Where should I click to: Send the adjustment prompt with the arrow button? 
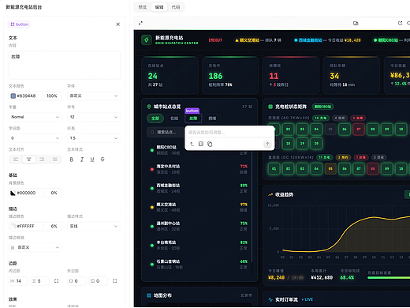pyautogui.click(x=267, y=144)
